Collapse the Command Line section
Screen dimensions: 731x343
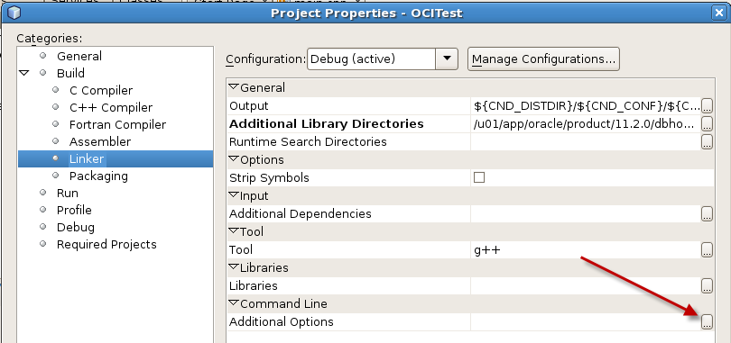[x=234, y=303]
